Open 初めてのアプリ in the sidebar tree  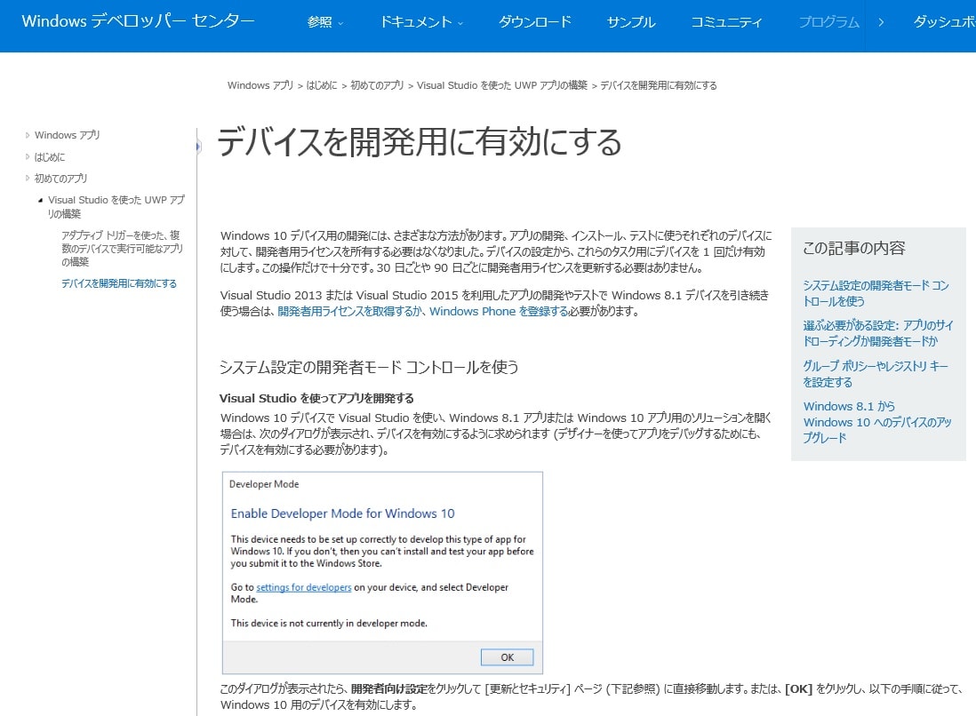tap(61, 179)
